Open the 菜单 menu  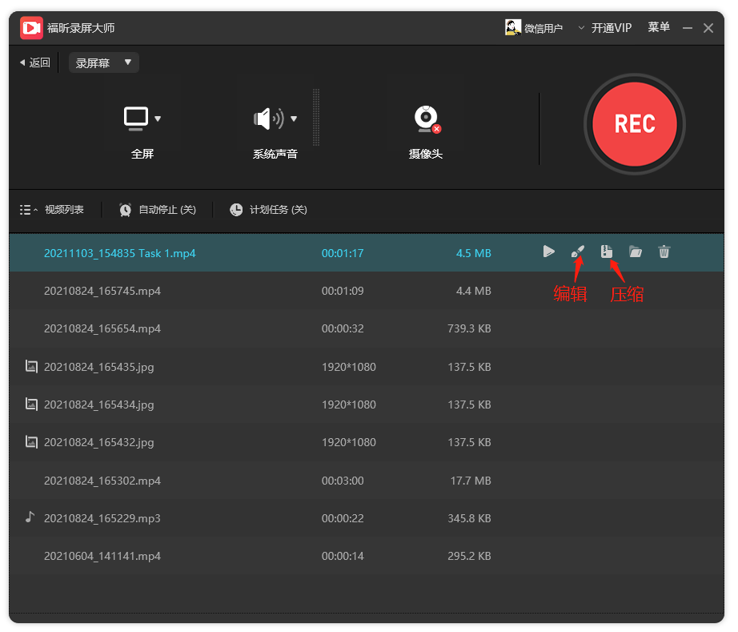point(659,27)
